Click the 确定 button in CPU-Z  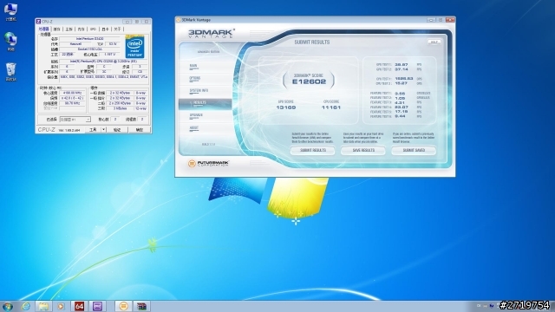pos(140,130)
